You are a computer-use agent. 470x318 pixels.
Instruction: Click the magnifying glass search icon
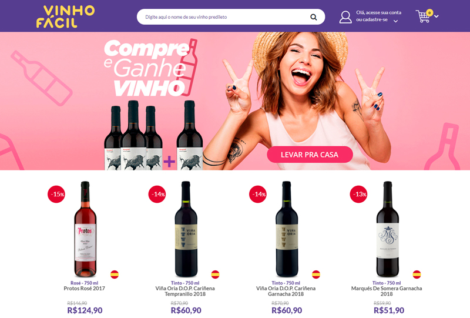point(314,17)
